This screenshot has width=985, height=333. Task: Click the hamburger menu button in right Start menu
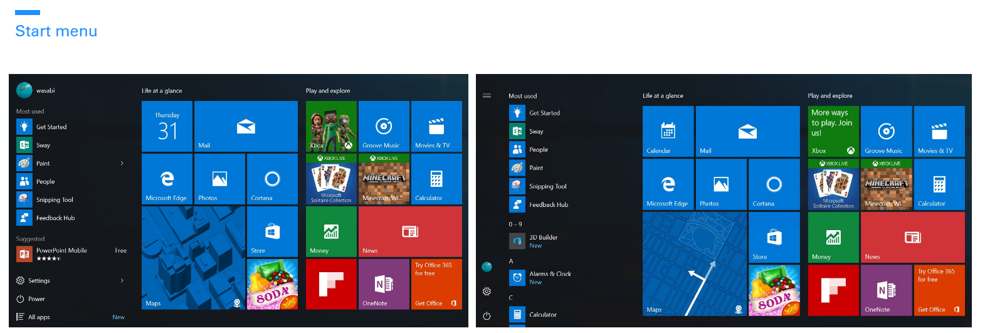(x=487, y=95)
